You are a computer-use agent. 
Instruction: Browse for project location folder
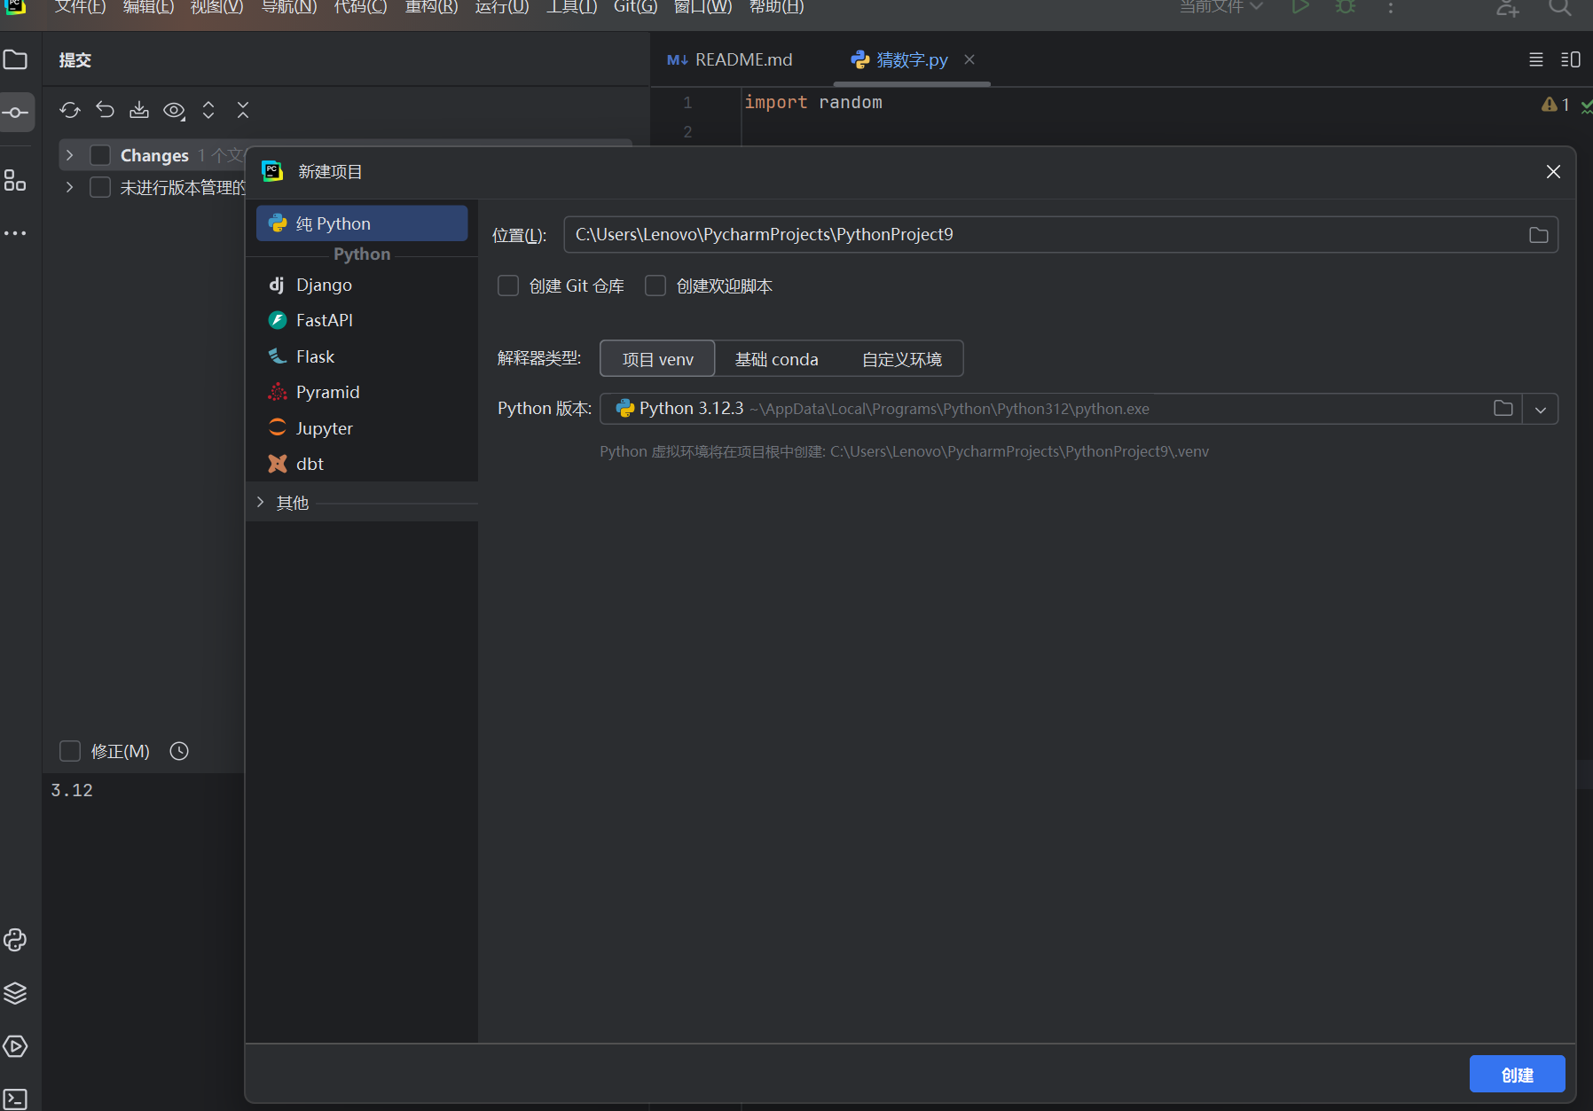(1539, 235)
